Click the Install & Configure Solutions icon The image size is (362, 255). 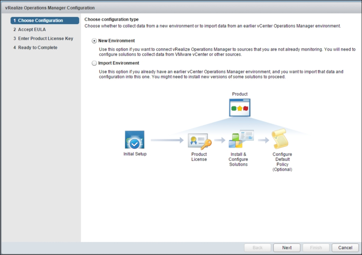coord(241,139)
